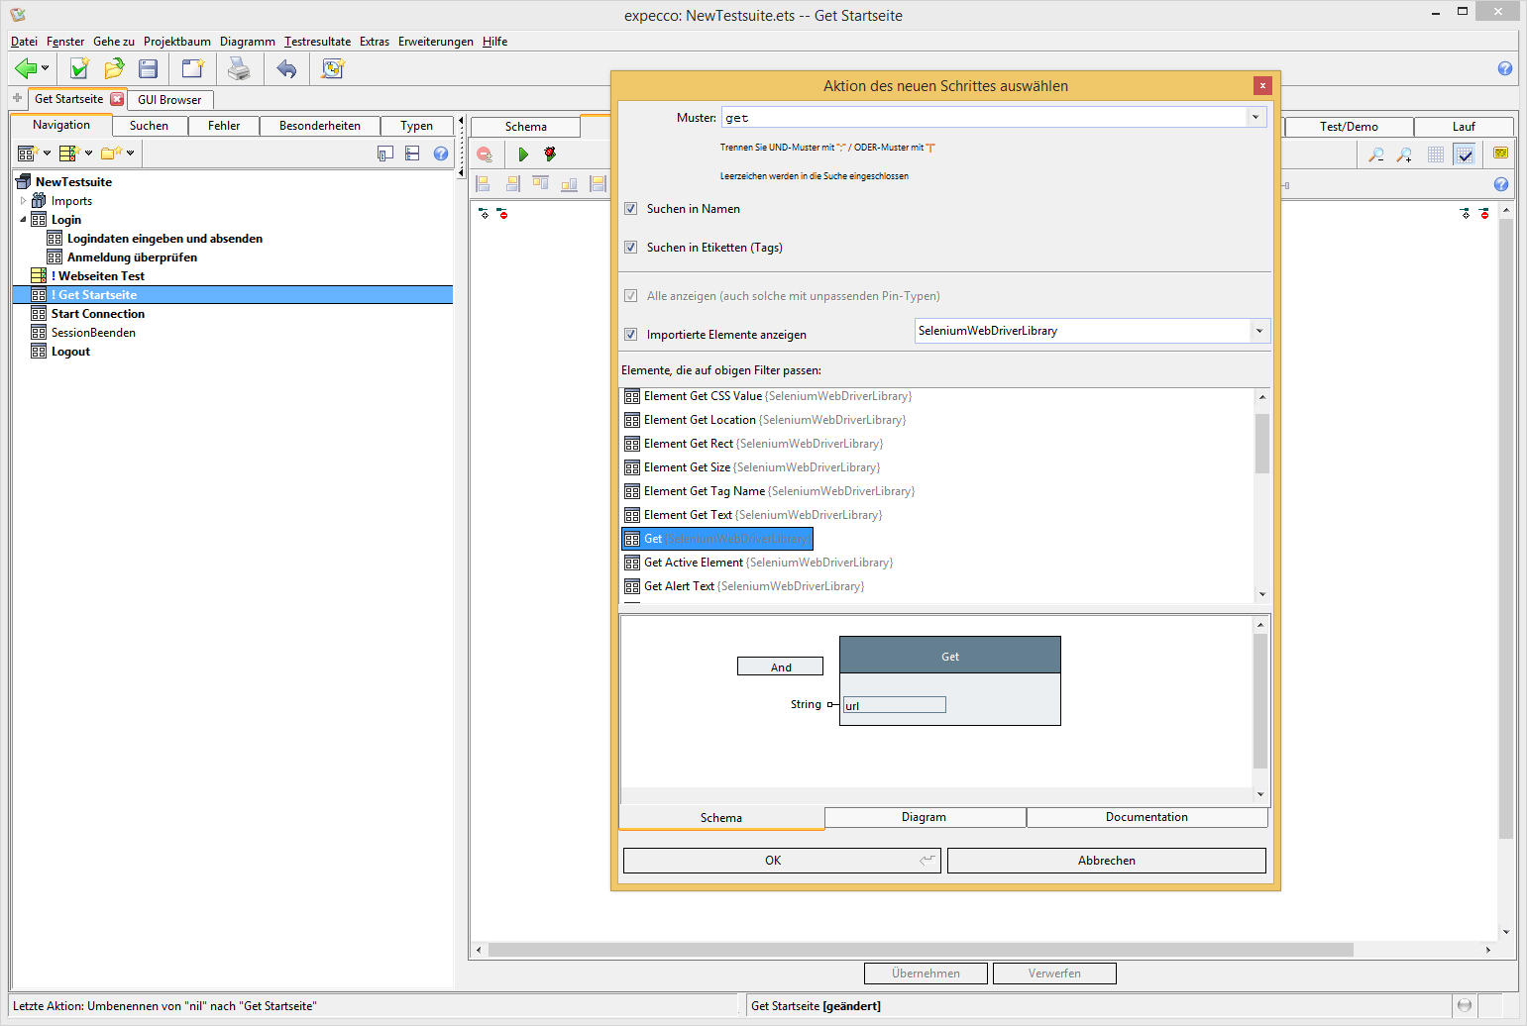
Task: Click the zoom out magnifier icon
Action: [x=1376, y=154]
